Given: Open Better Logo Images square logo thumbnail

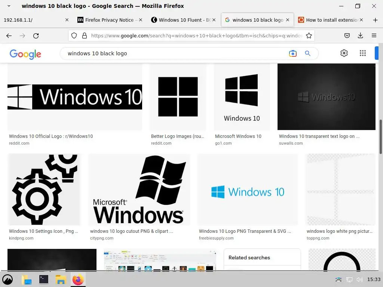Looking at the screenshot, I should click(x=178, y=97).
